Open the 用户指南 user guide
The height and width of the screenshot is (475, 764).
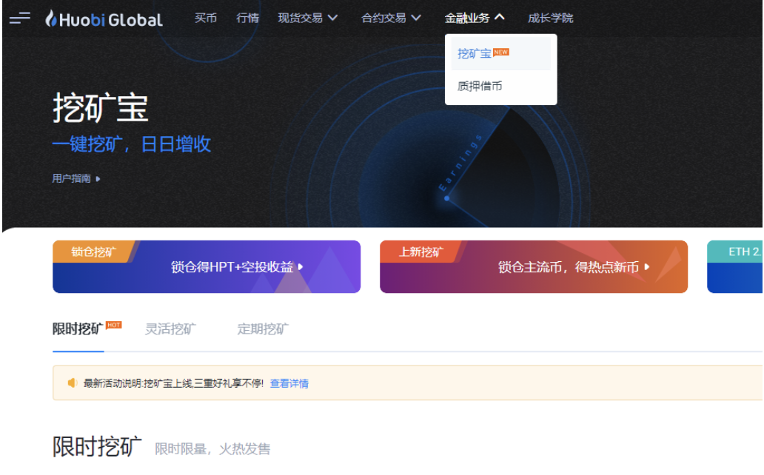click(71, 179)
